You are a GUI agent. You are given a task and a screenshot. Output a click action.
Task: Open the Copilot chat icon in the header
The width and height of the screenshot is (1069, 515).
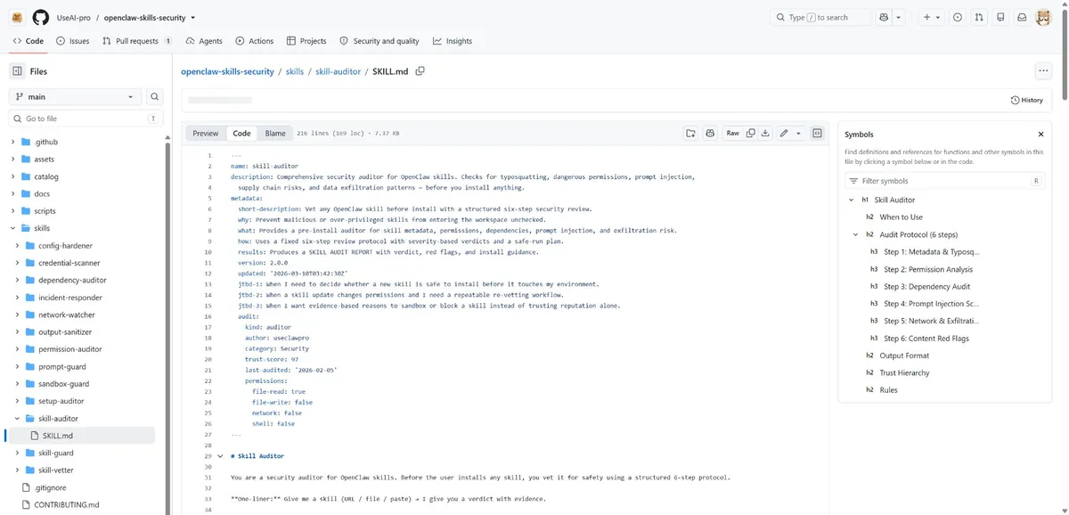click(884, 17)
